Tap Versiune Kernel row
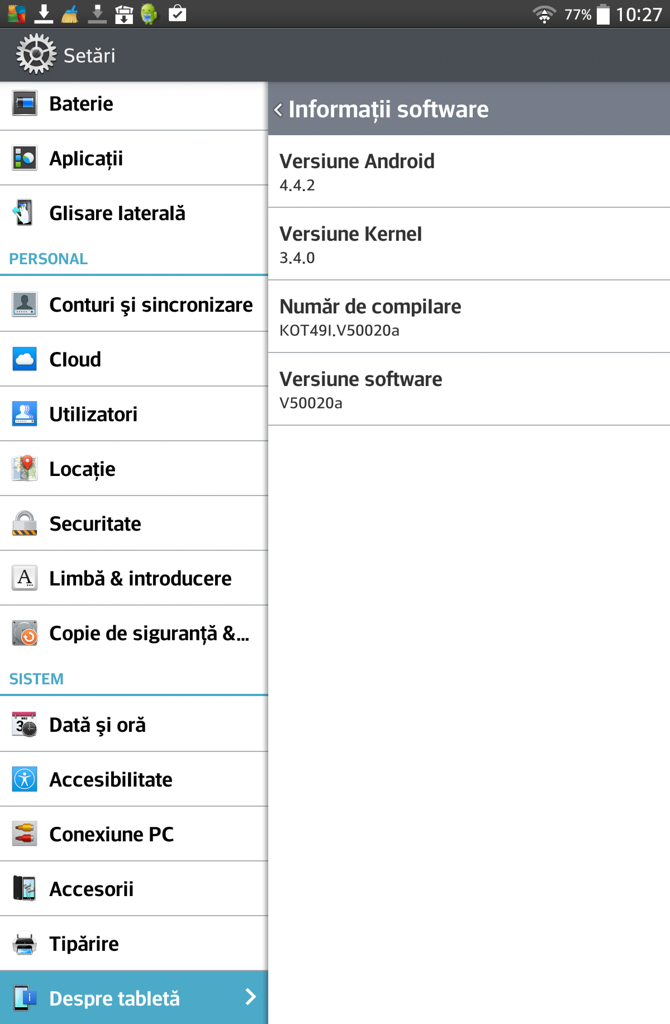Image resolution: width=670 pixels, height=1024 pixels. coord(468,244)
